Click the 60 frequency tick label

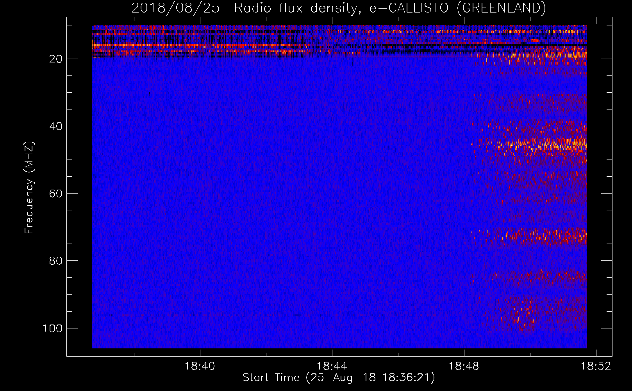[x=56, y=194]
